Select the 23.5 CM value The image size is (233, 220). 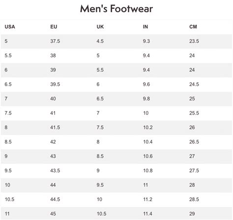(x=194, y=41)
